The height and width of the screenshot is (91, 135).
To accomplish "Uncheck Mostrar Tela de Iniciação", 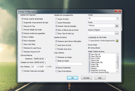I will tap(56, 26).
